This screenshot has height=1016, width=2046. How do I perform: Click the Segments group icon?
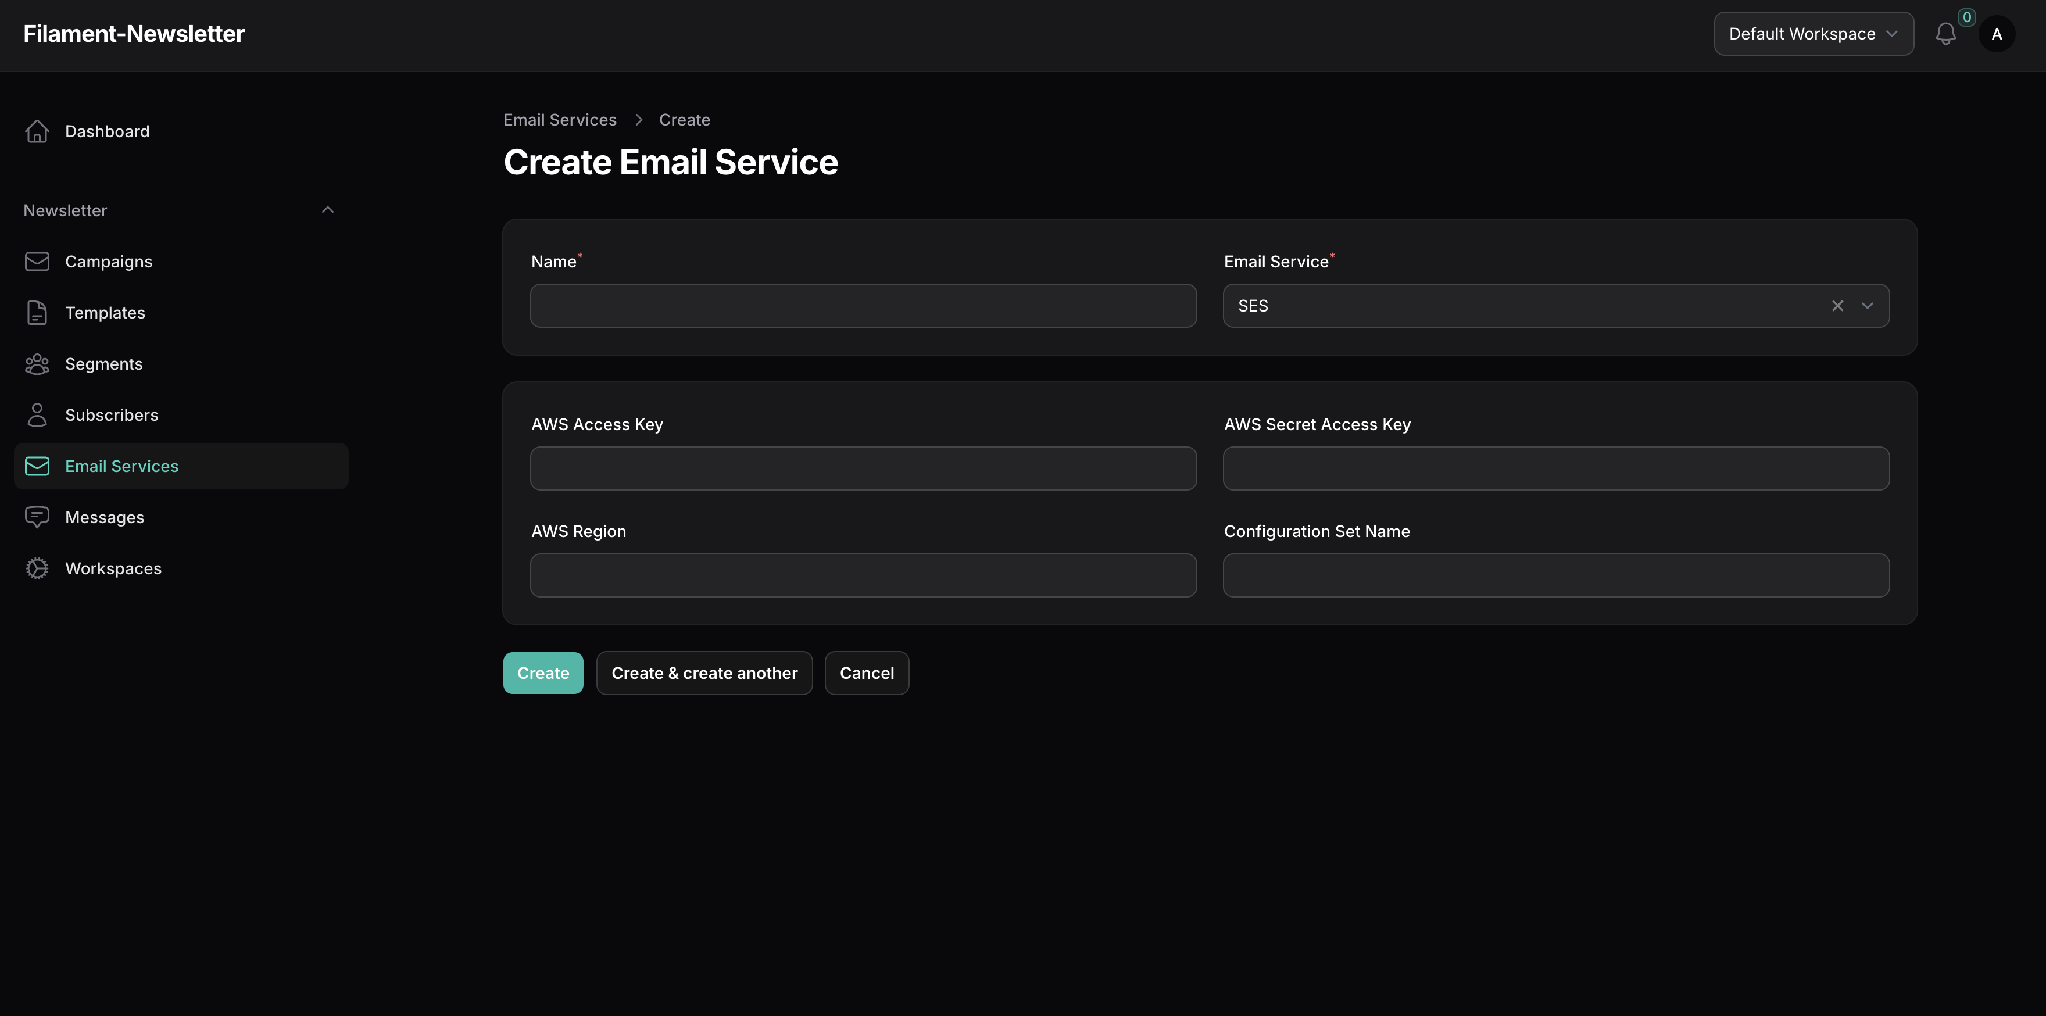(x=37, y=364)
